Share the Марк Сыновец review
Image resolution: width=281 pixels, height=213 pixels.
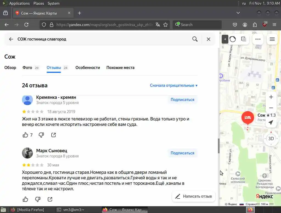(50, 199)
